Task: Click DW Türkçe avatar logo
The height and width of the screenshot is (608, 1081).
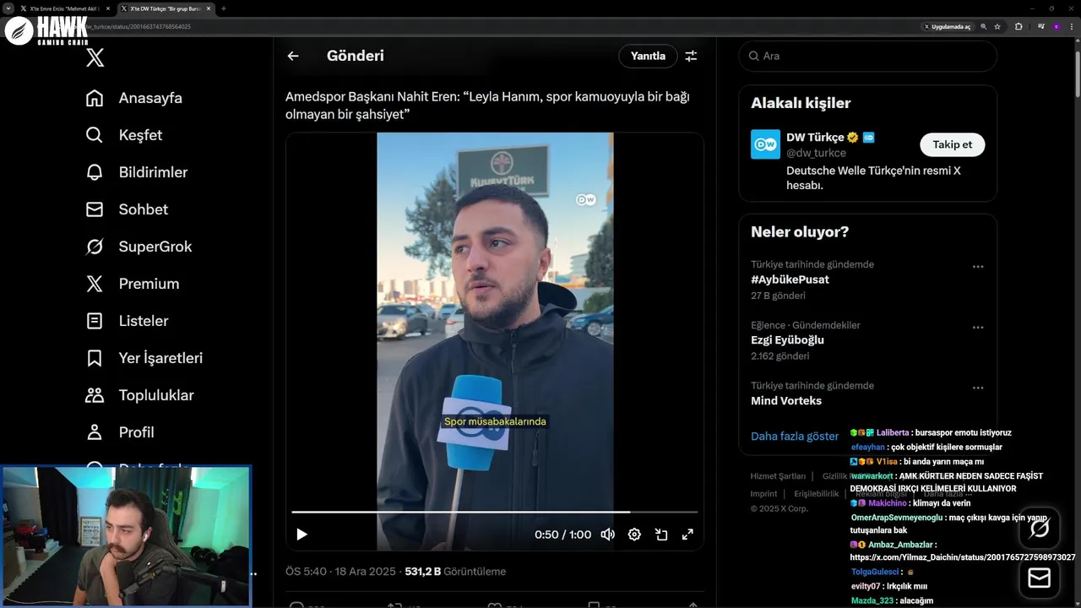Action: click(765, 144)
